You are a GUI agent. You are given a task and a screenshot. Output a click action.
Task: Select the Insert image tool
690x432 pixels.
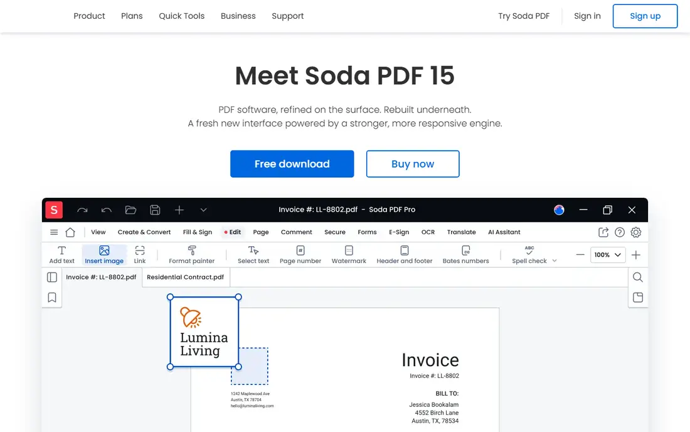[x=104, y=255]
